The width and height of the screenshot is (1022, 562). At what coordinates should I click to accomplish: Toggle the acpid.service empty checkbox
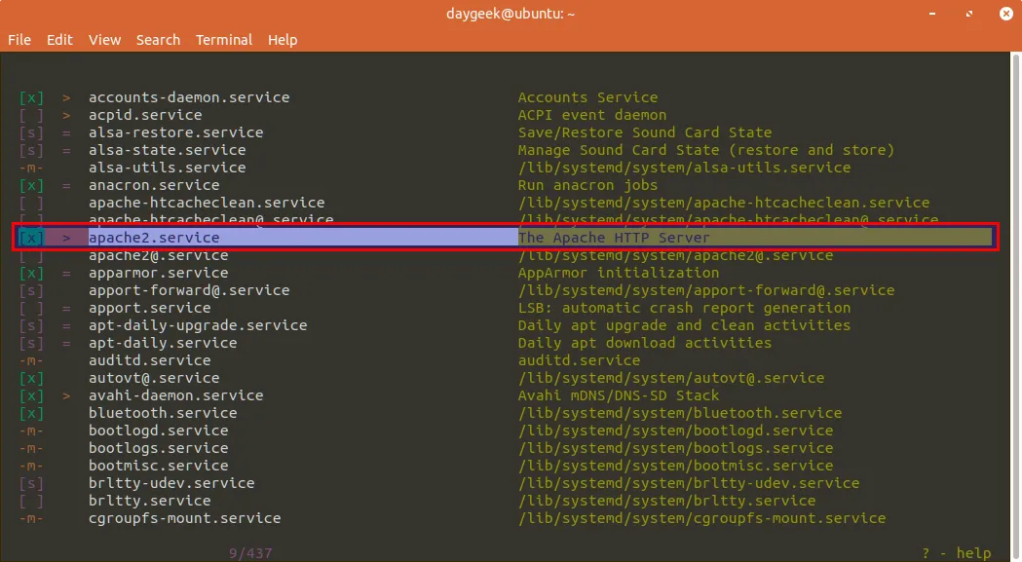point(31,115)
